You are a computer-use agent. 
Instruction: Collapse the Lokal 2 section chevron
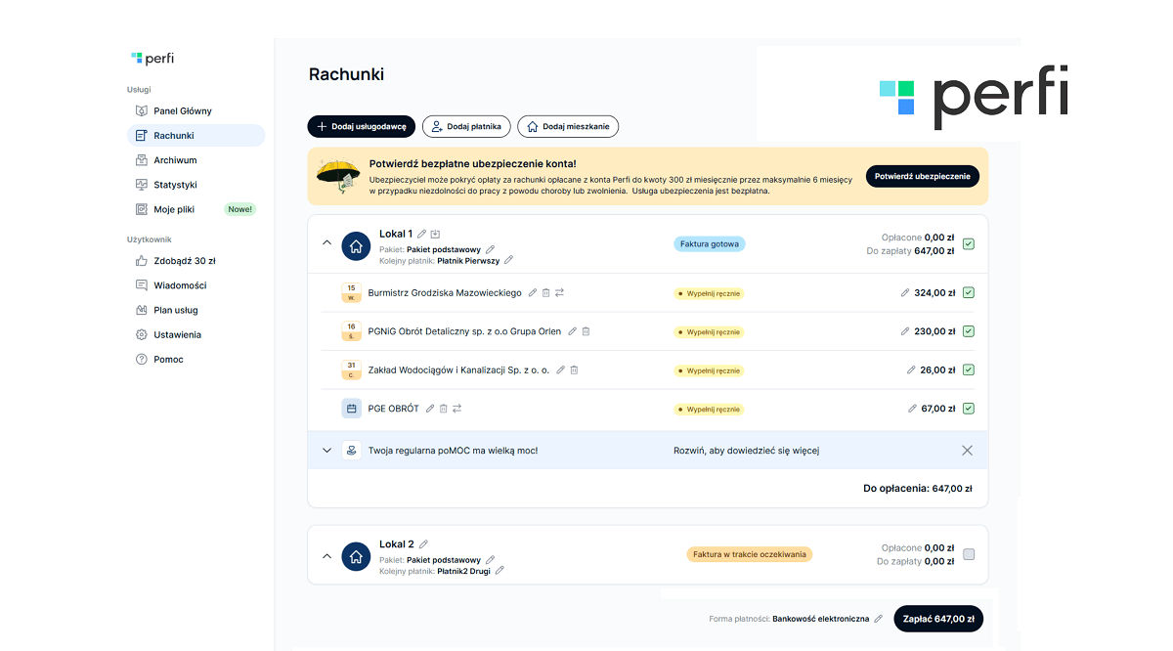pos(326,556)
